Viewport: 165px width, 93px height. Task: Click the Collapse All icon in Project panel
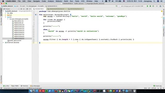[x=24, y=9]
